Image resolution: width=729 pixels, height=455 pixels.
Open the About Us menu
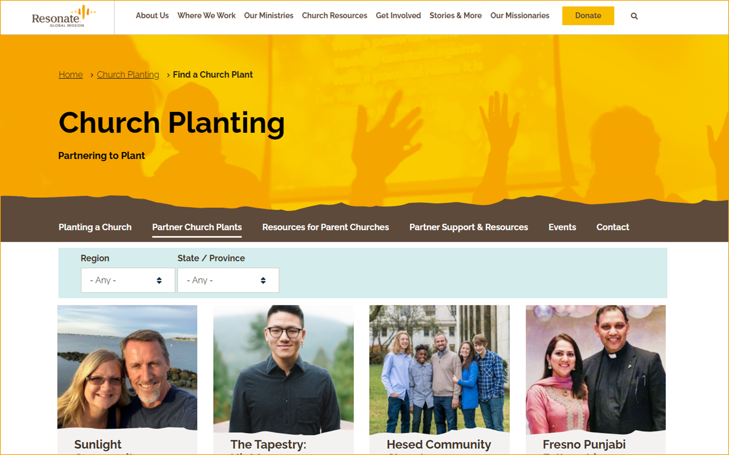click(152, 16)
